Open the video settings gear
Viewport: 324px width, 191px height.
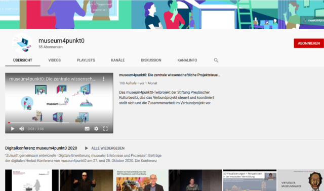[96, 129]
